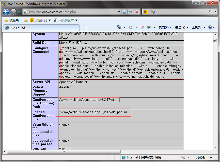
Task: Open the zoom level dropdown near 100%
Action: (211, 158)
